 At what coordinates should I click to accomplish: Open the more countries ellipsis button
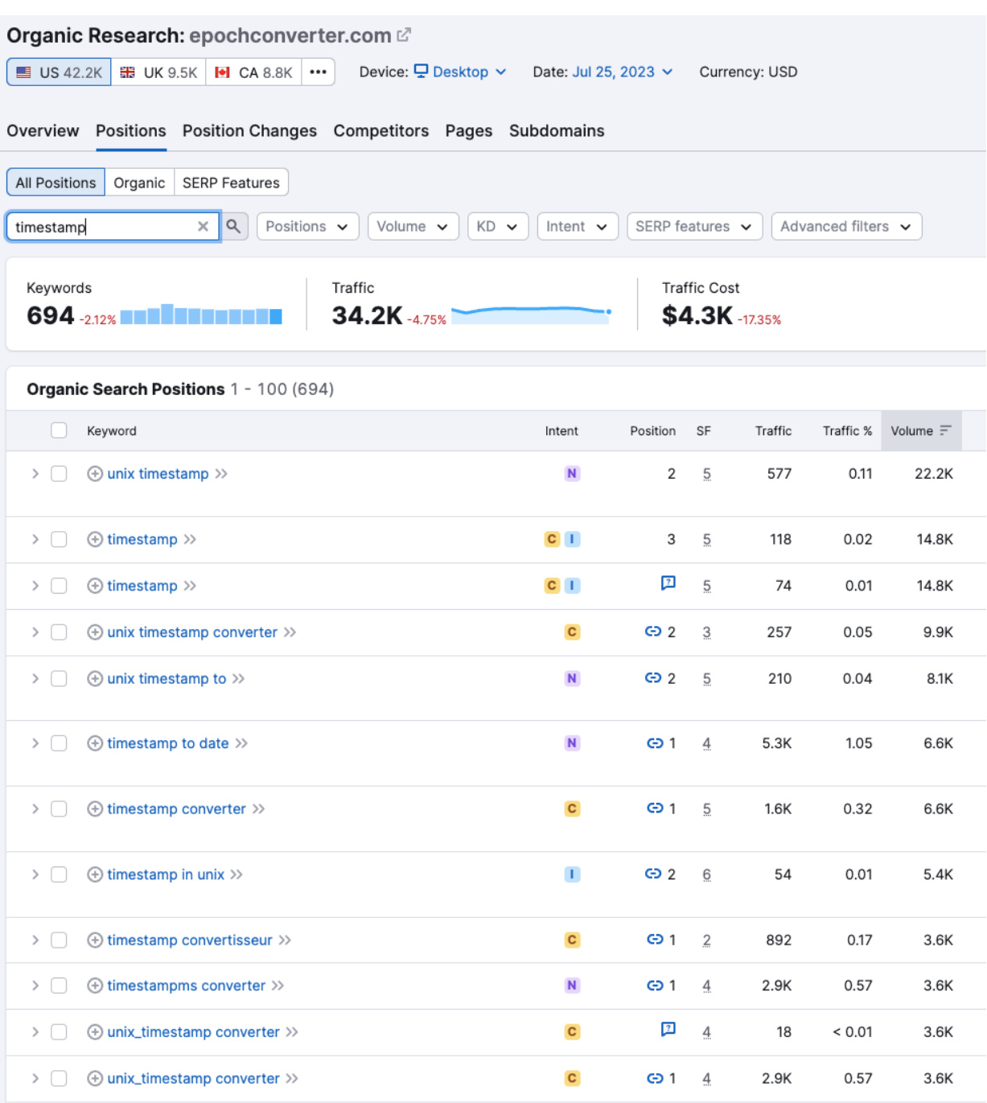tap(319, 72)
